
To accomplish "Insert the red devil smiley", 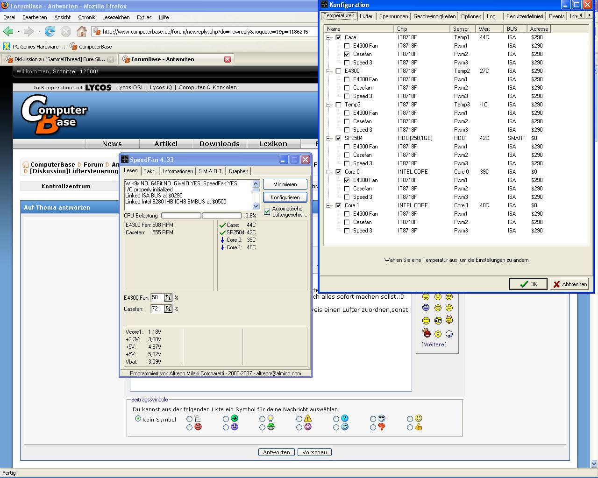I will coord(426,333).
